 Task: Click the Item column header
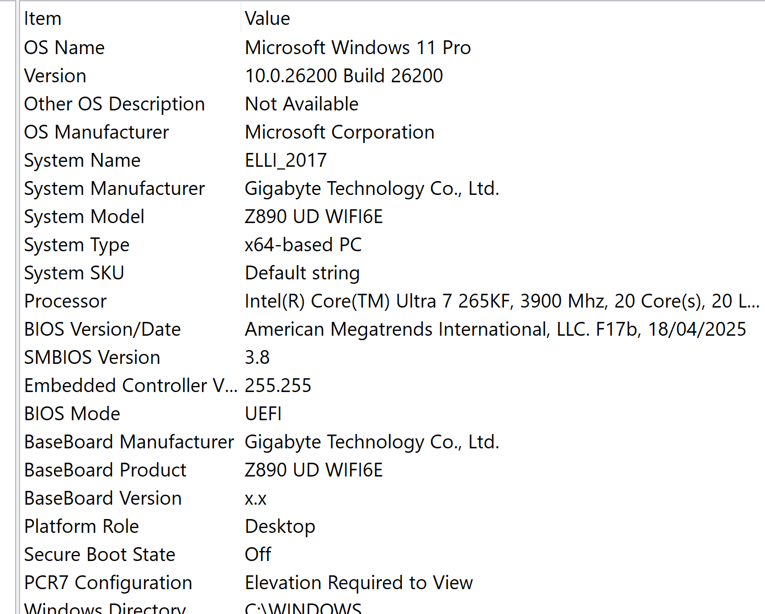click(43, 19)
